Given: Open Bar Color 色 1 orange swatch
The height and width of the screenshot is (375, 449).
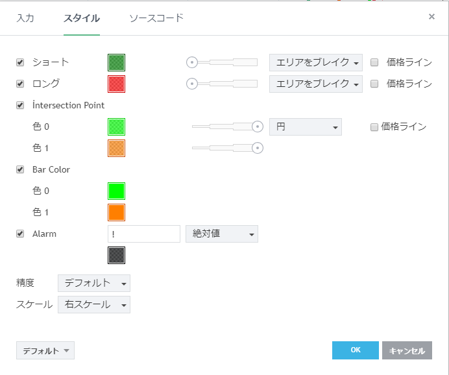Looking at the screenshot, I should click(x=116, y=212).
